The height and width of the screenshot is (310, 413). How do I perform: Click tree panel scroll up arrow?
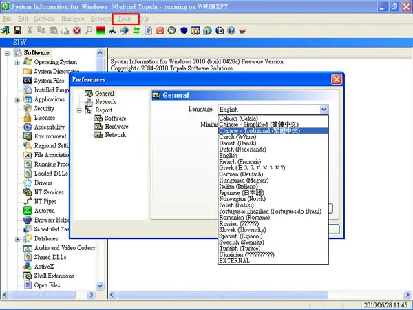click(x=100, y=53)
